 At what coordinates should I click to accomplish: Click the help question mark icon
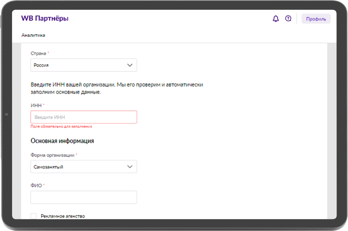tap(288, 19)
